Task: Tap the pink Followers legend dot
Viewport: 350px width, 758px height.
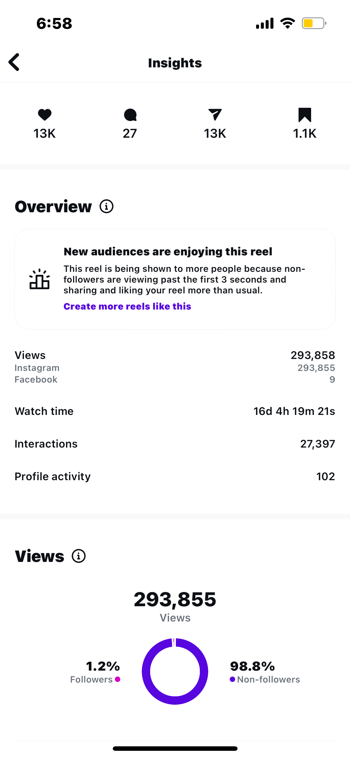Action: (118, 679)
